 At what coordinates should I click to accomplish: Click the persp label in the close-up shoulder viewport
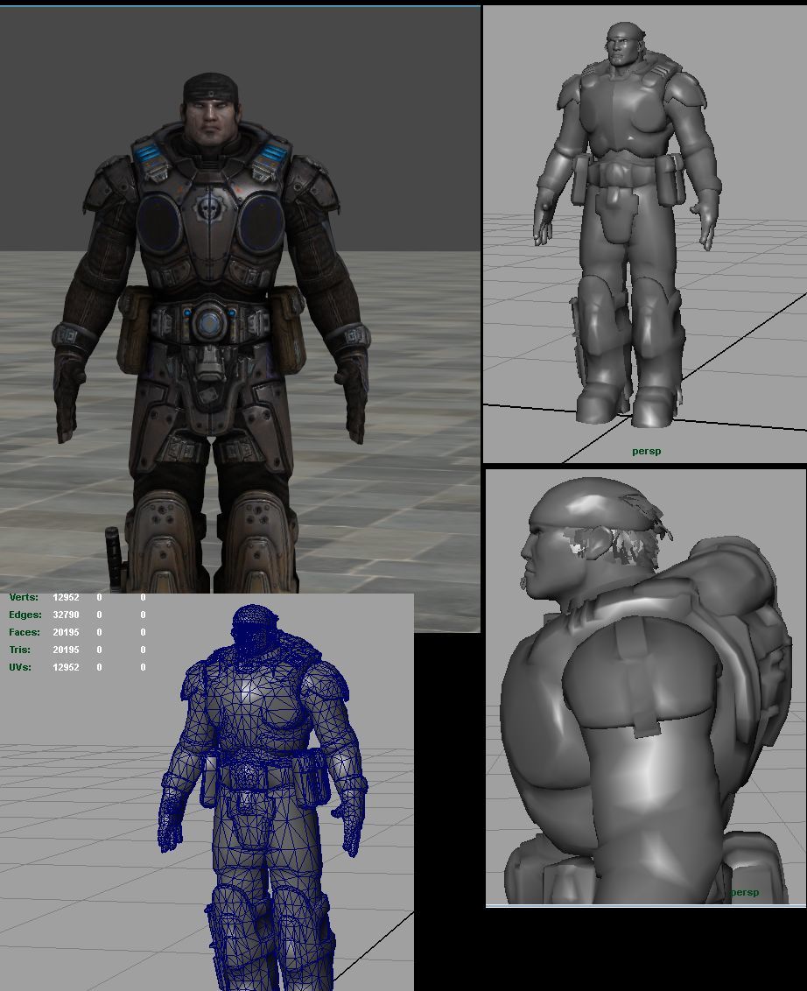pyautogui.click(x=744, y=892)
